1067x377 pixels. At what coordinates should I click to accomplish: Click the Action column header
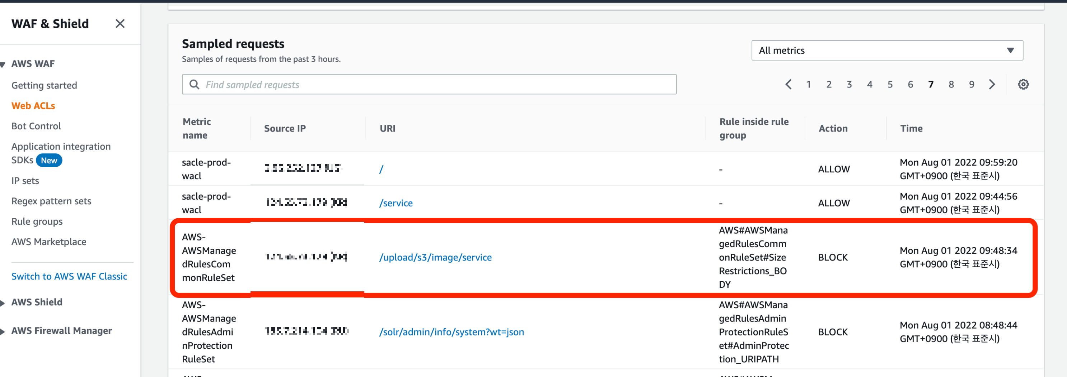[833, 129]
